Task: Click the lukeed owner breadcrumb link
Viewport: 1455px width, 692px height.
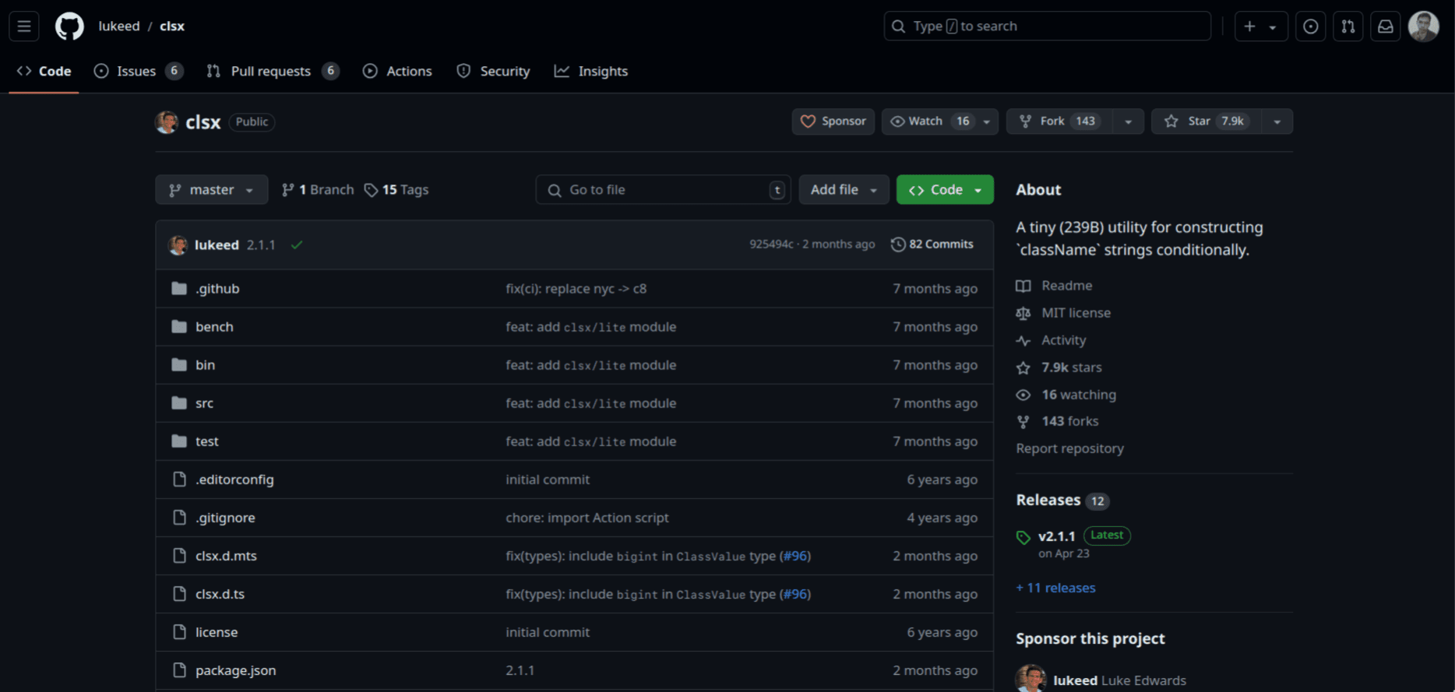Action: pos(119,26)
